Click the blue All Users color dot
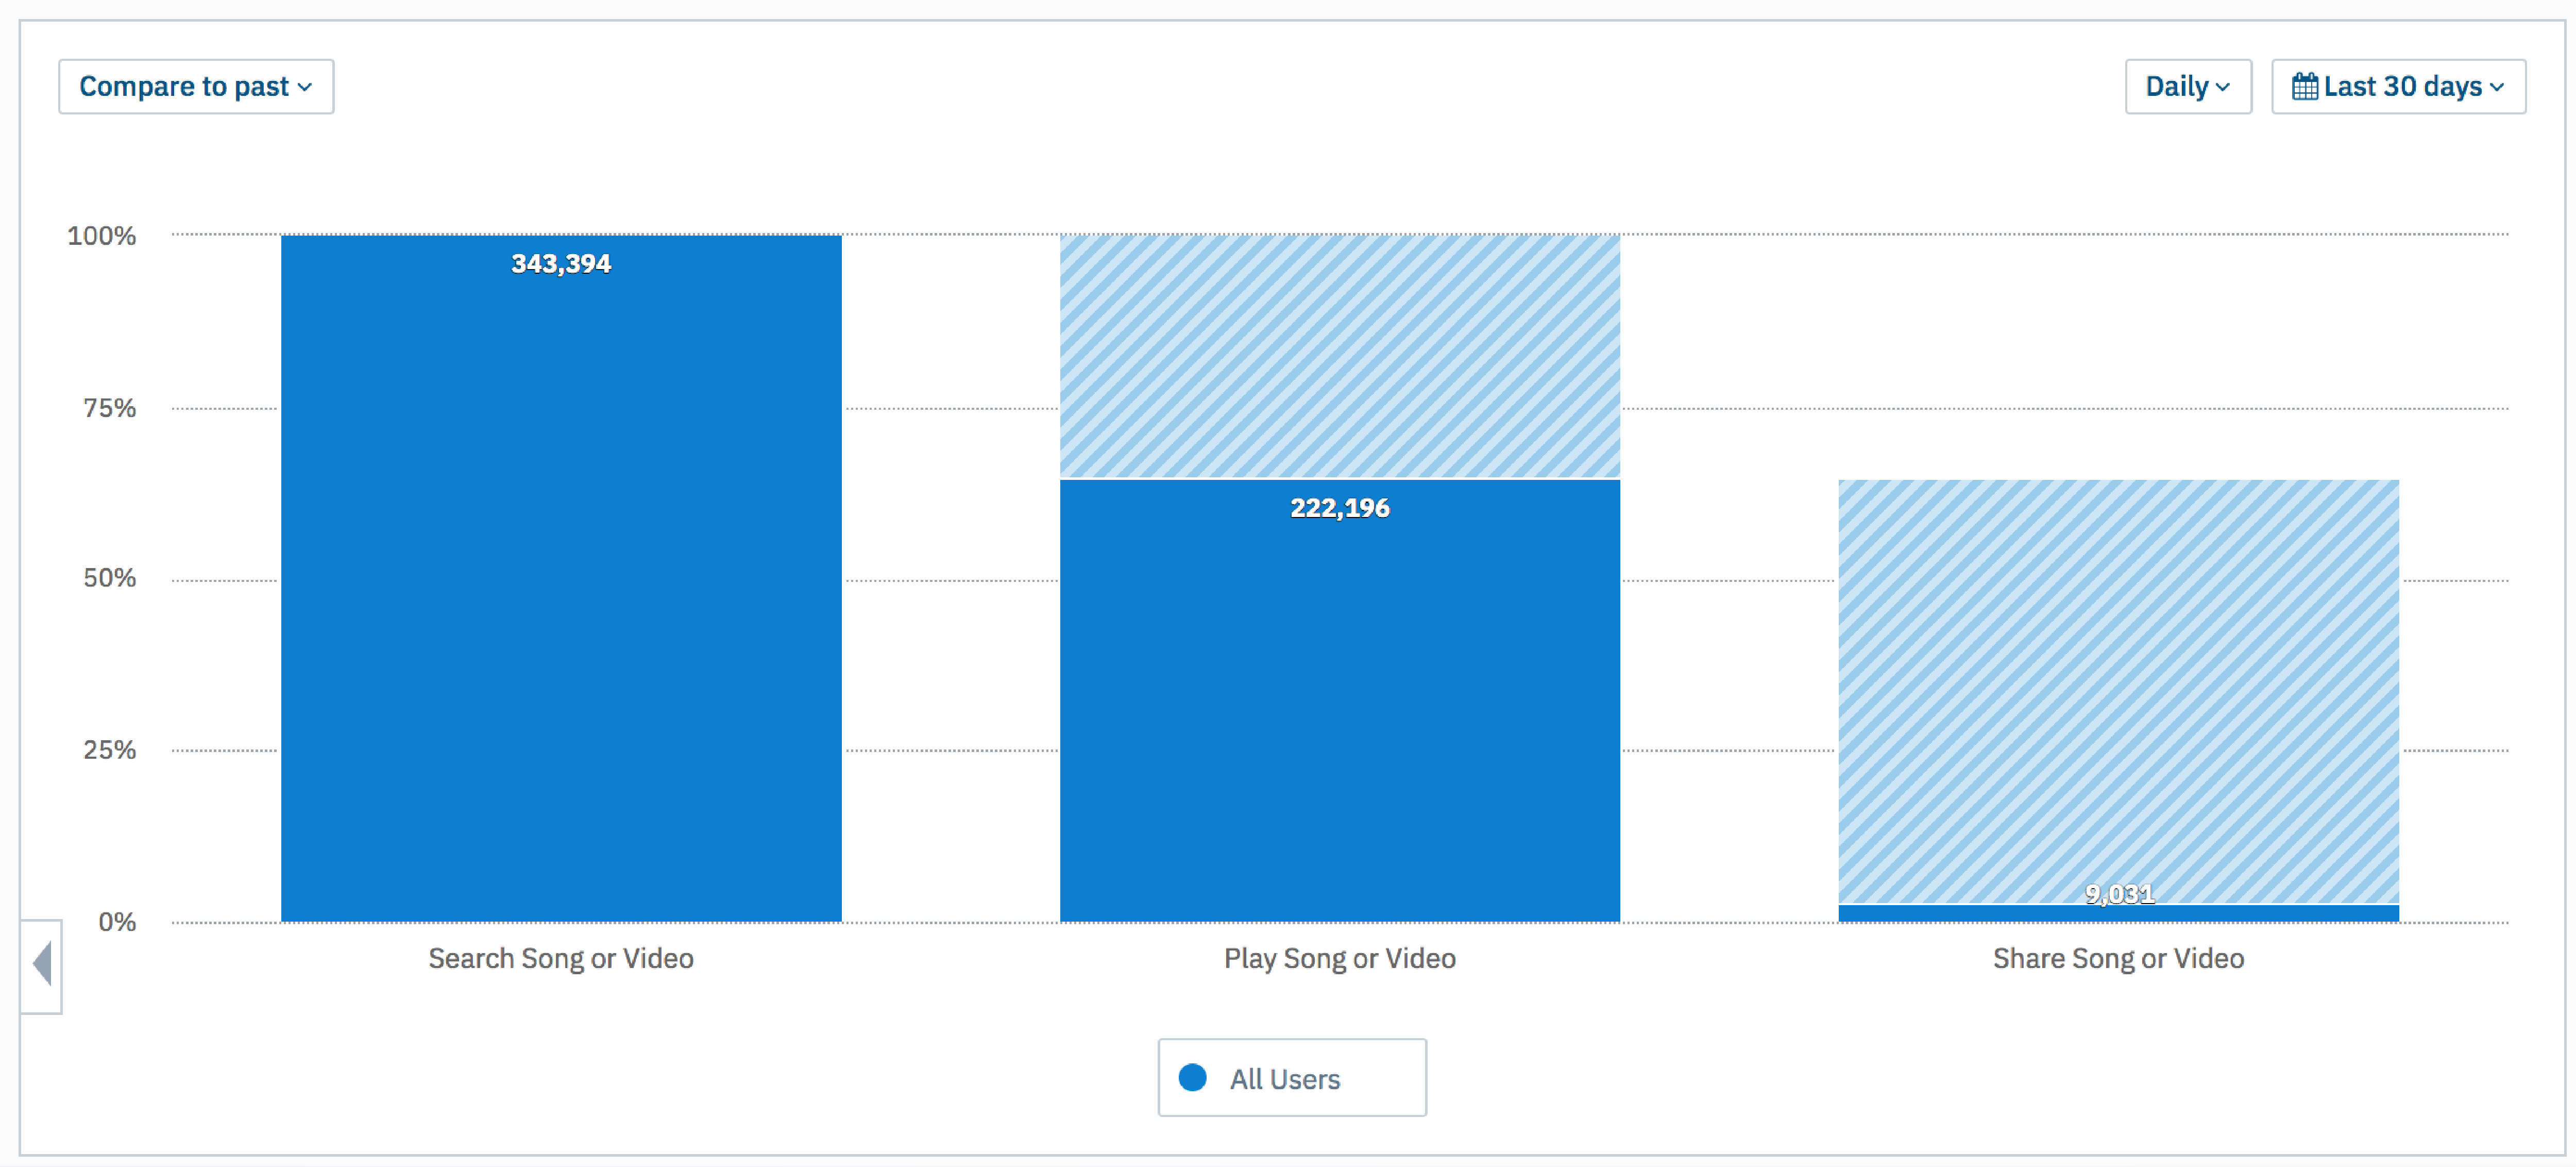 [x=1192, y=1077]
